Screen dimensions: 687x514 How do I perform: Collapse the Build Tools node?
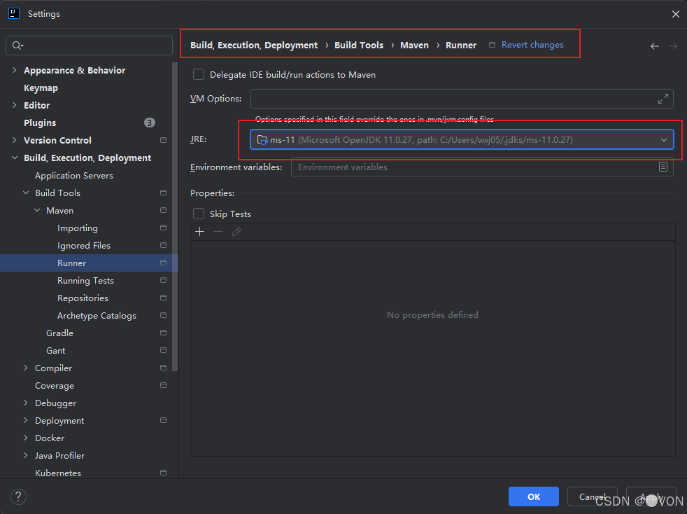coord(26,193)
